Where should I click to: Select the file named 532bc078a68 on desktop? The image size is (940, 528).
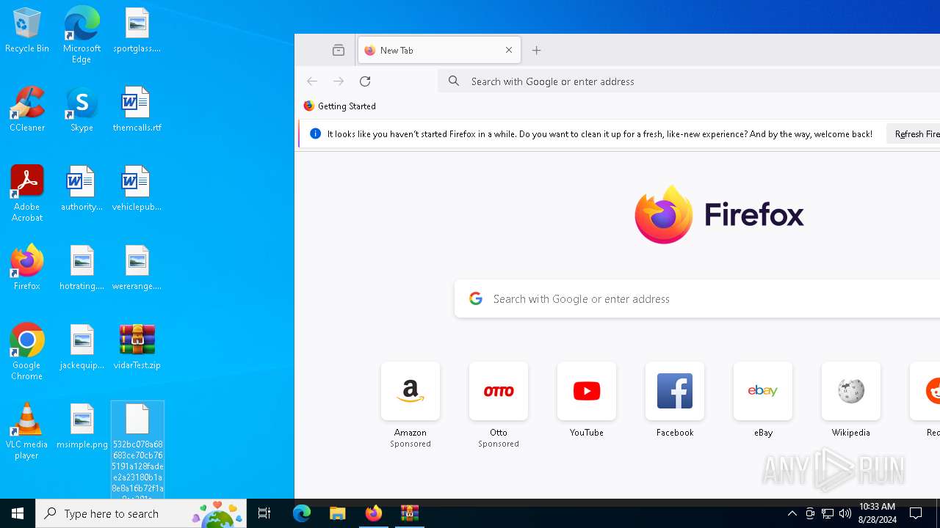[137, 449]
